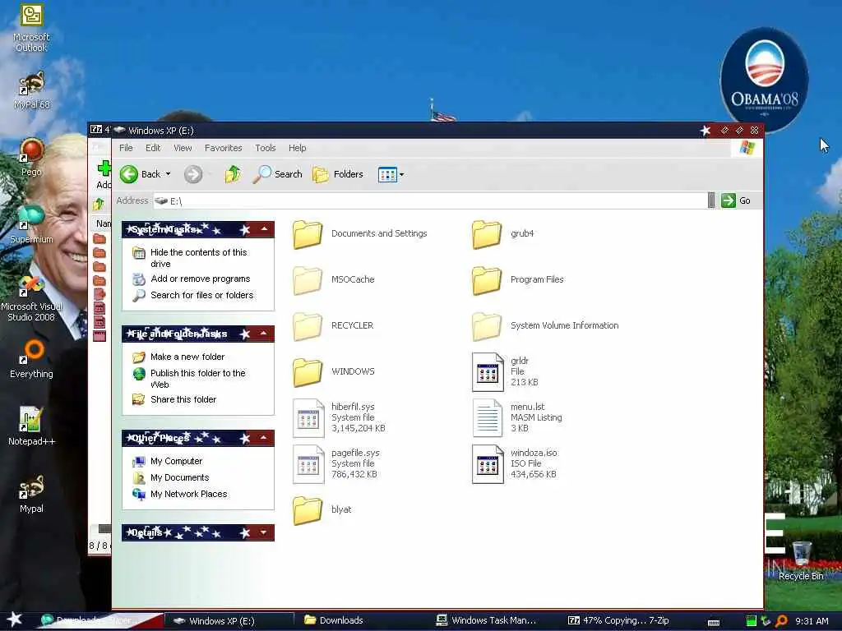Open the Help menu
Screen dimensions: 842x631
pyautogui.click(x=298, y=148)
